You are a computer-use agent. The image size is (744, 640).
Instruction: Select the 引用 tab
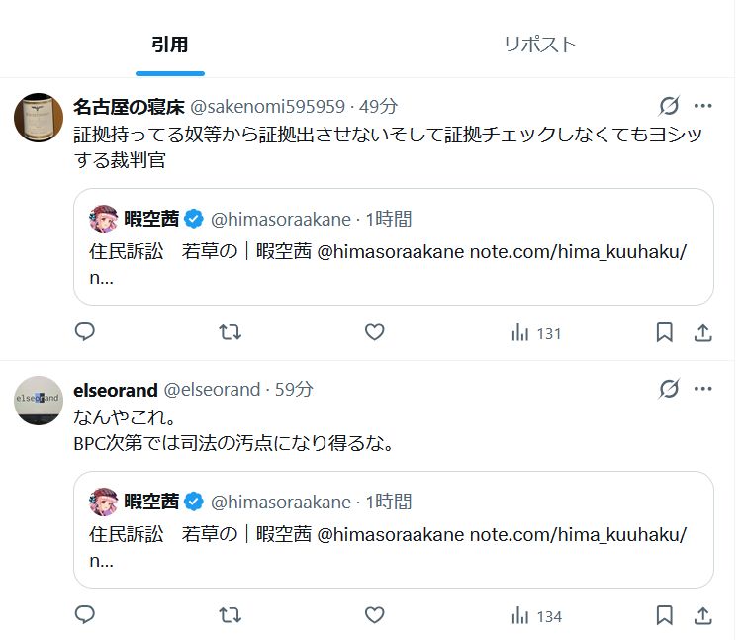click(170, 45)
